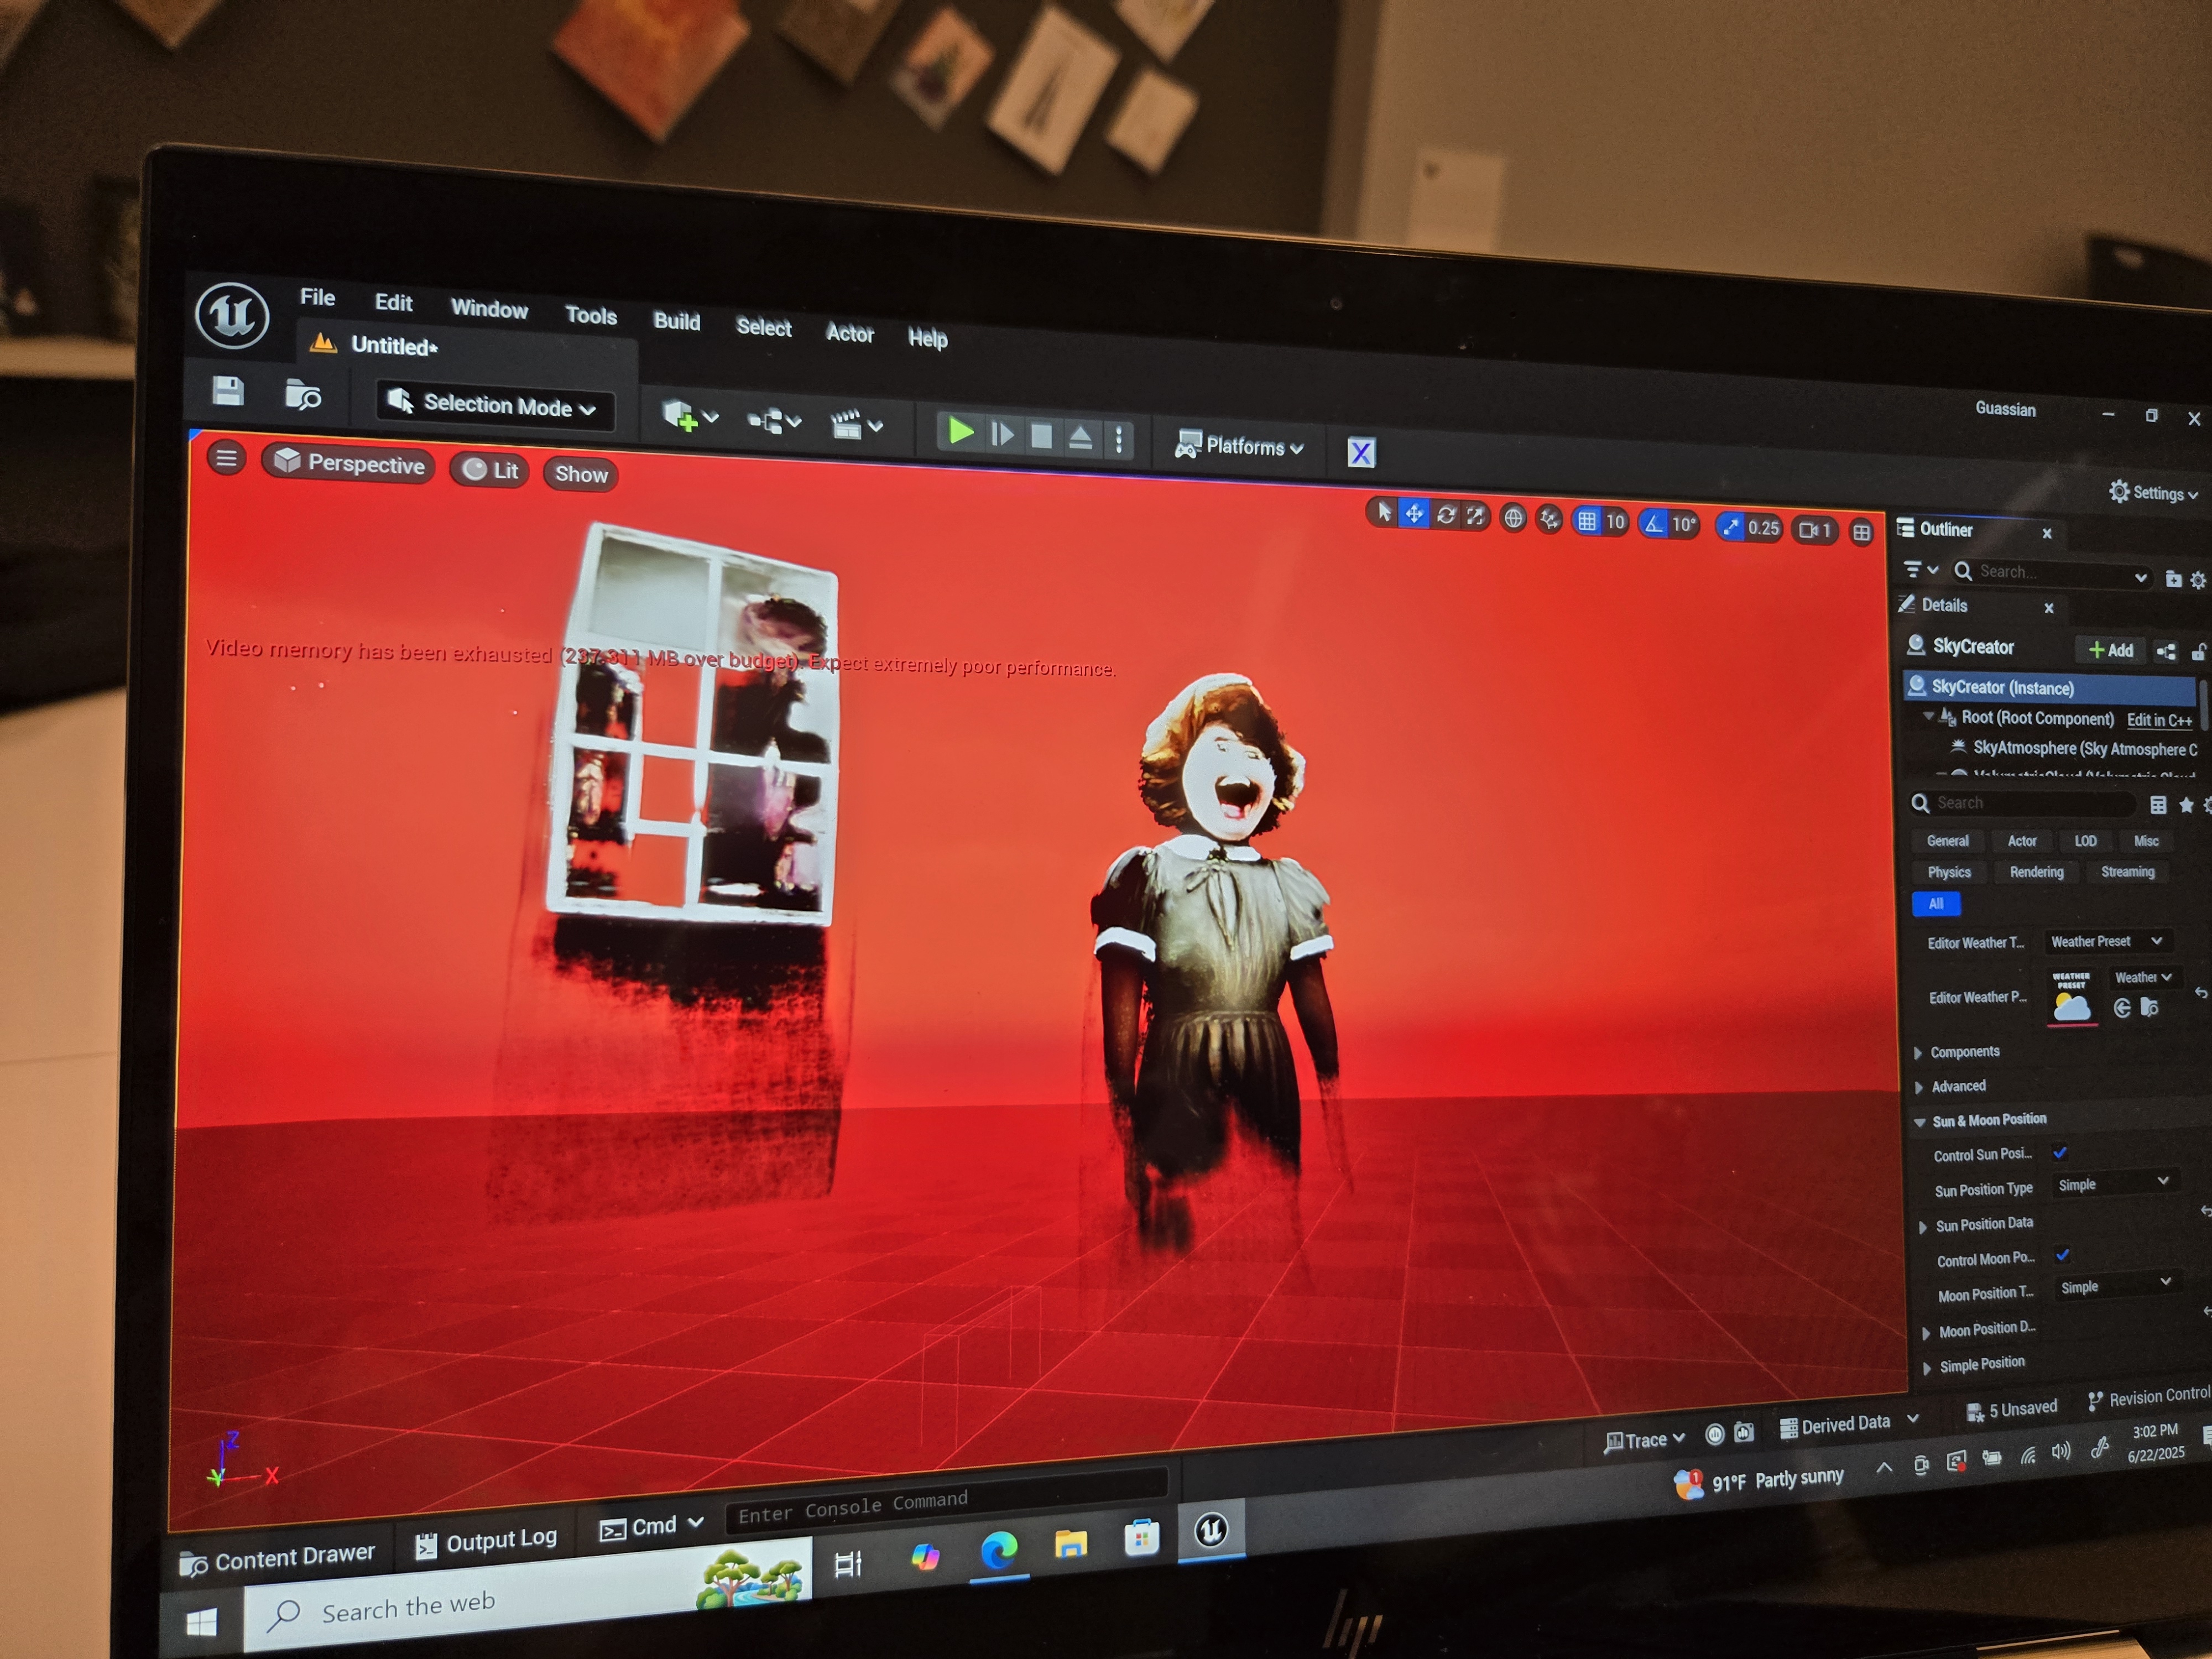
Task: Activate the Scale gizmo tool
Action: click(1475, 516)
